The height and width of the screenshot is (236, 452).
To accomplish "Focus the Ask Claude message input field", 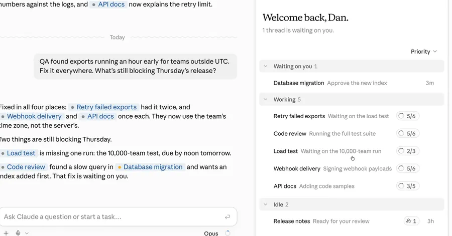I will click(x=118, y=217).
